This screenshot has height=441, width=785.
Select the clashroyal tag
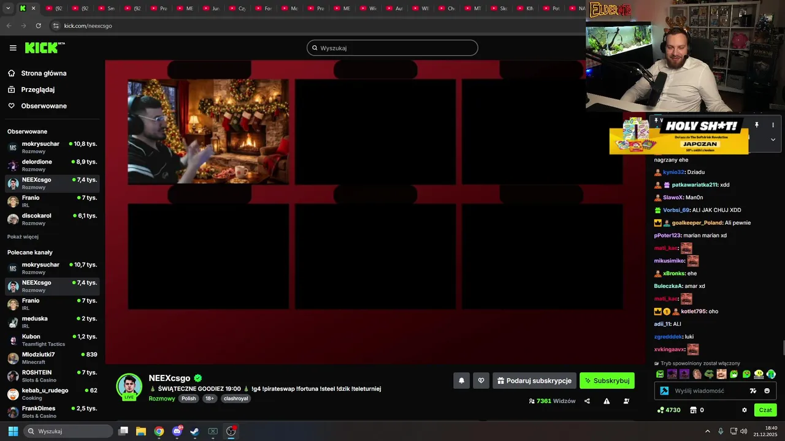pos(235,398)
